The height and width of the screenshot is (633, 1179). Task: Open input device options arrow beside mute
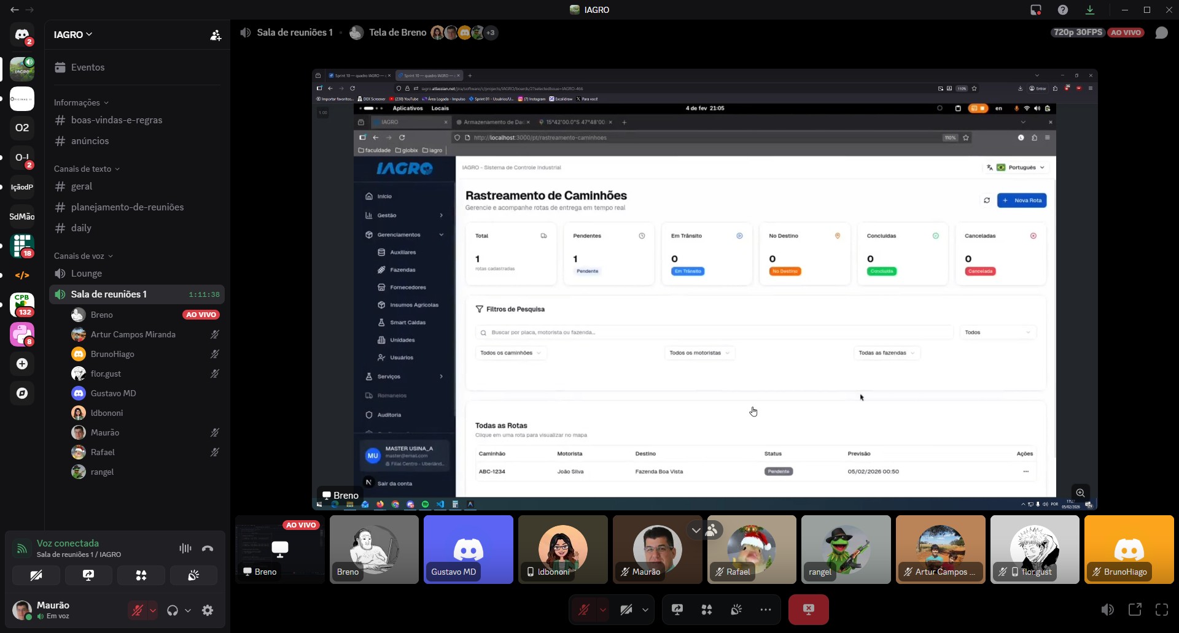point(152,610)
